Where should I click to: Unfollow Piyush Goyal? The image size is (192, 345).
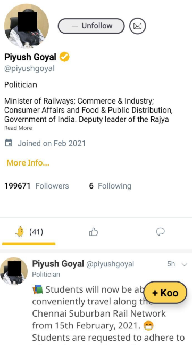click(91, 26)
